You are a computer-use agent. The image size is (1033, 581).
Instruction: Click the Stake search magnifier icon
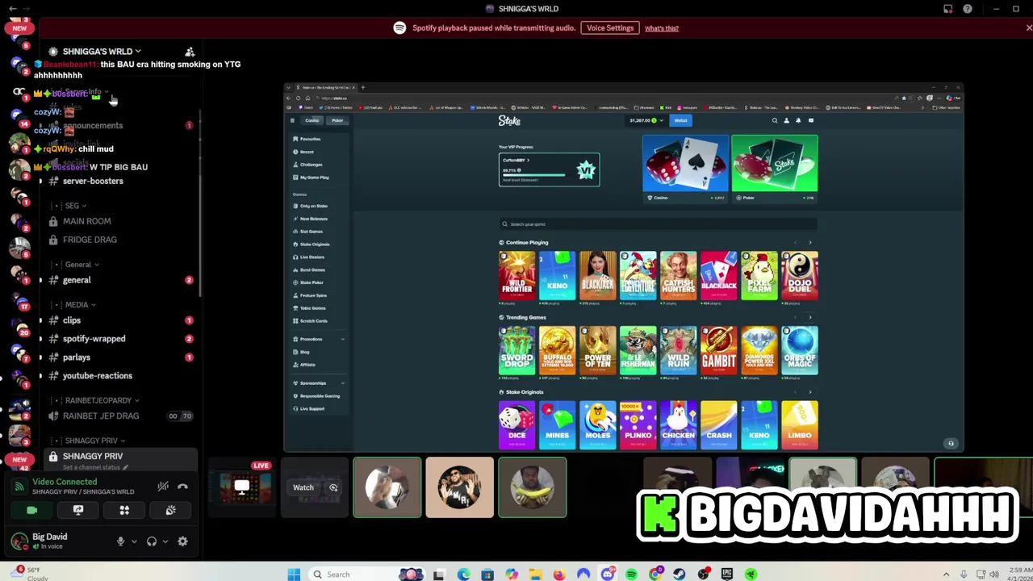coord(774,120)
